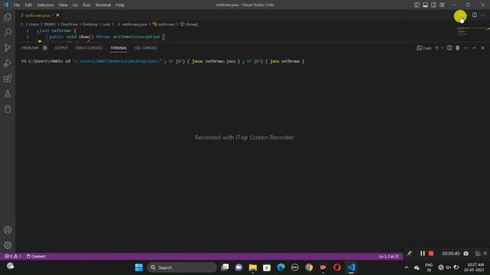Toggle the Panel layout icon
The image size is (490, 275).
click(x=426, y=5)
